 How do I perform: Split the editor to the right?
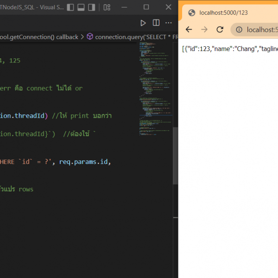point(156,23)
